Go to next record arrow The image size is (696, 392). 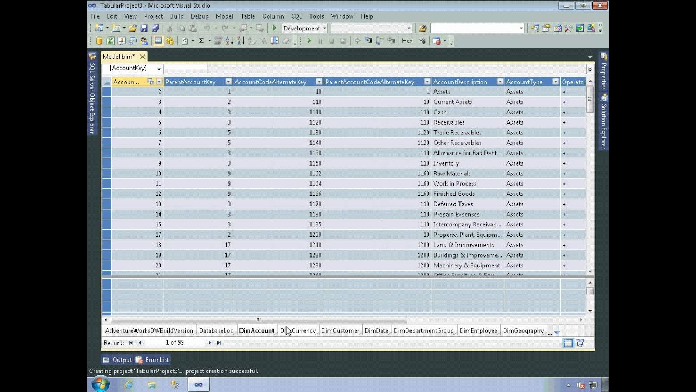[209, 343]
